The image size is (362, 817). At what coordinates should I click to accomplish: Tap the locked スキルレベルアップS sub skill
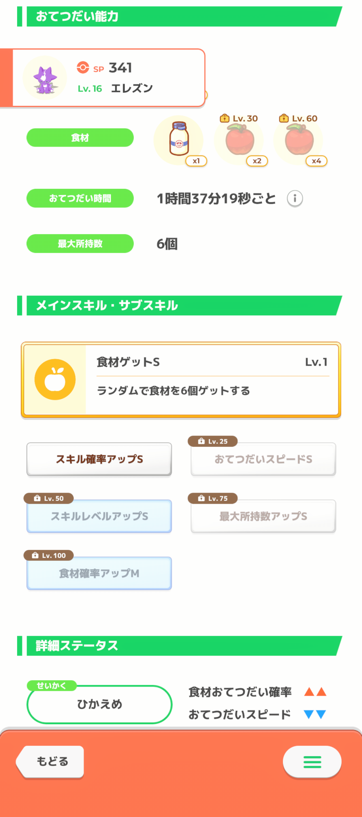coord(99,516)
